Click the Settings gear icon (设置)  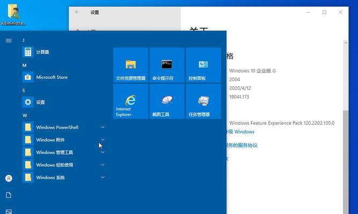coord(28,102)
